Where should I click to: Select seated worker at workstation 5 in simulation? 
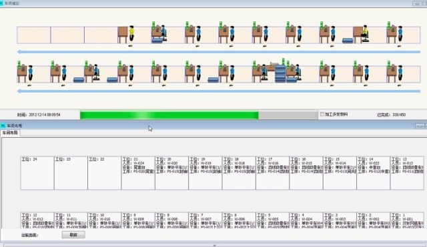coord(264,73)
